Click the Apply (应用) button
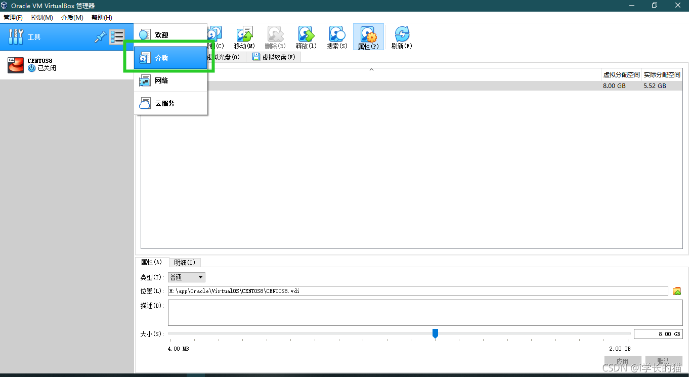This screenshot has height=377, width=689. [x=623, y=361]
